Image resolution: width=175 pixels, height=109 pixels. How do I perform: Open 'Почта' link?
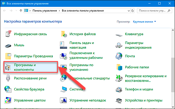pos(130,56)
